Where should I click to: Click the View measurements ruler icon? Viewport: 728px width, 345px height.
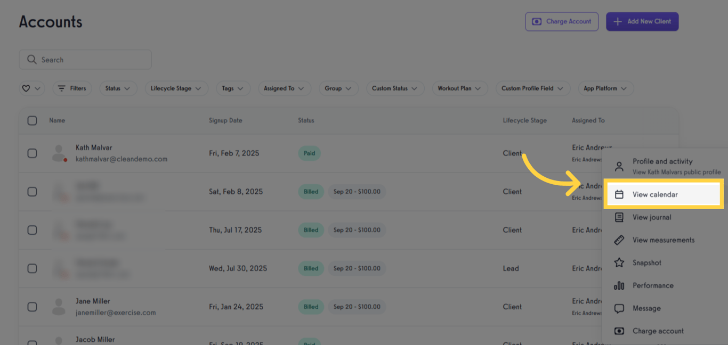click(619, 240)
